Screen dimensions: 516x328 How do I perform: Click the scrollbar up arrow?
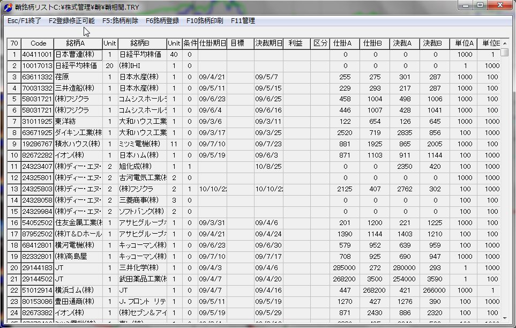click(505, 43)
